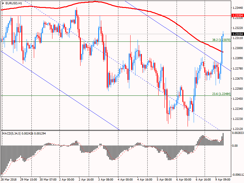
Task: Click the 9 Apr 09:00 time label
Action: tap(223, 180)
